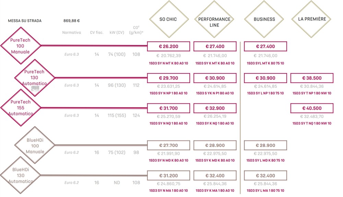Click the Normativa column label
Image resolution: width=343 pixels, height=197 pixels.
[x=72, y=33]
